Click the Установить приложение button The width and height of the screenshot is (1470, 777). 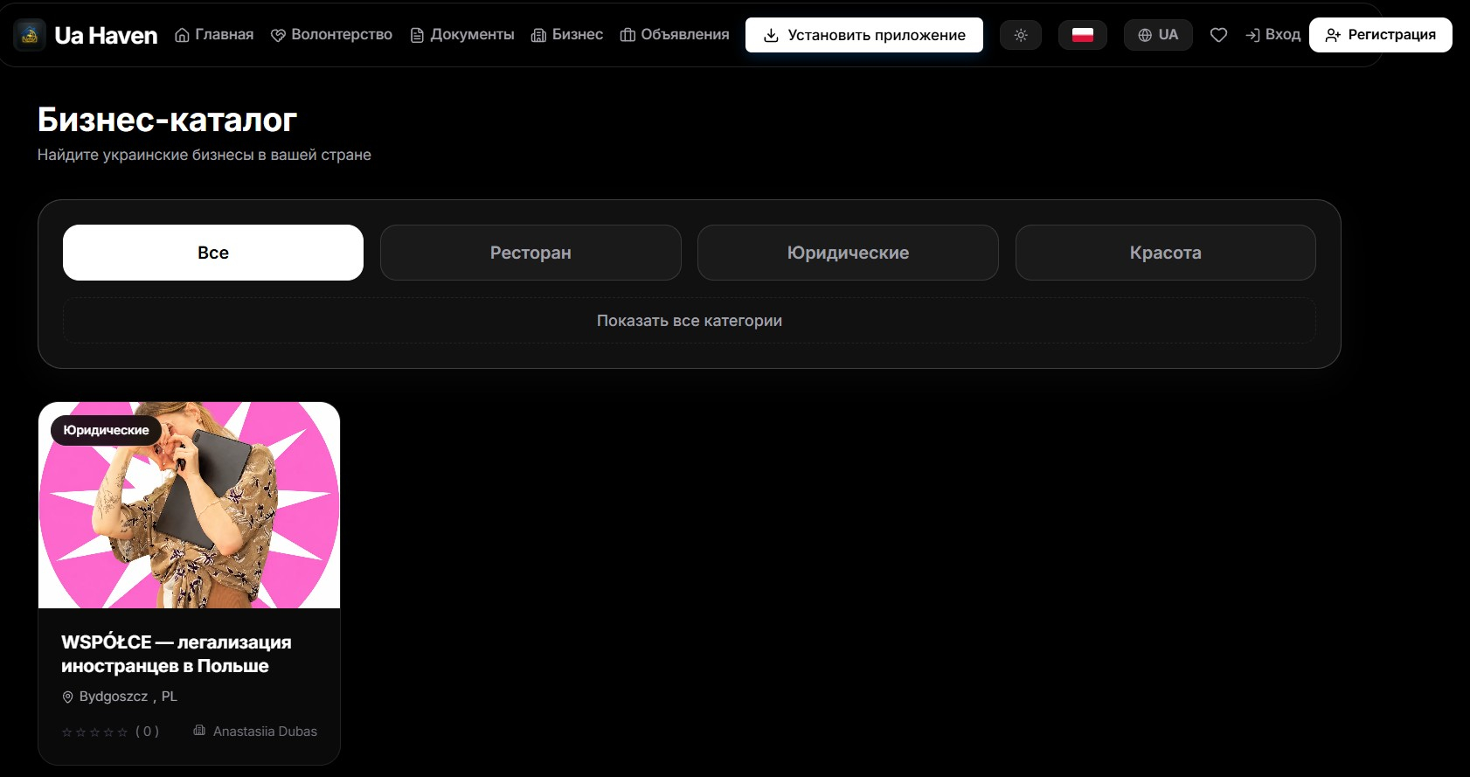864,35
